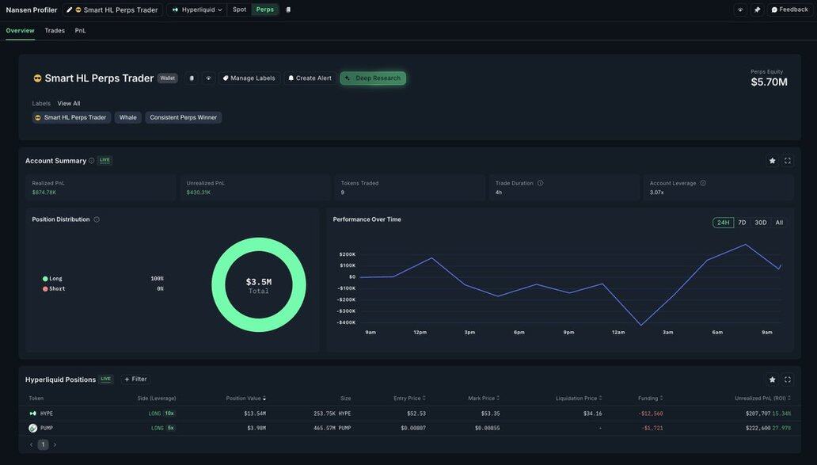The image size is (817, 465).
Task: Sort by the Mark Price column
Action: tap(484, 398)
